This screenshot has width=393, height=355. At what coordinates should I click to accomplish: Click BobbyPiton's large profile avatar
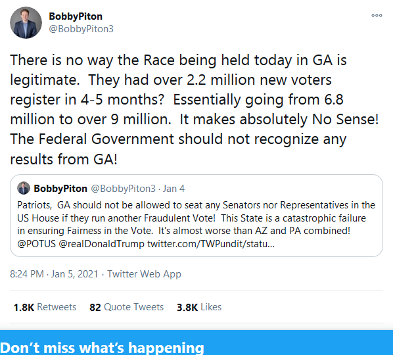coord(26,23)
